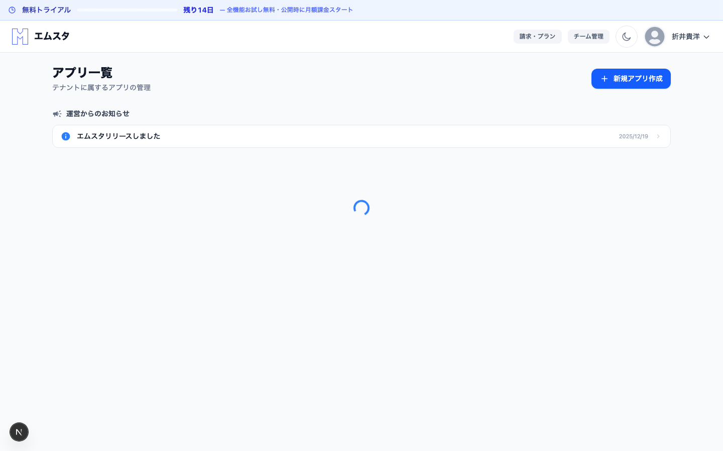
Task: Click the 残り14日 text
Action: (x=198, y=10)
